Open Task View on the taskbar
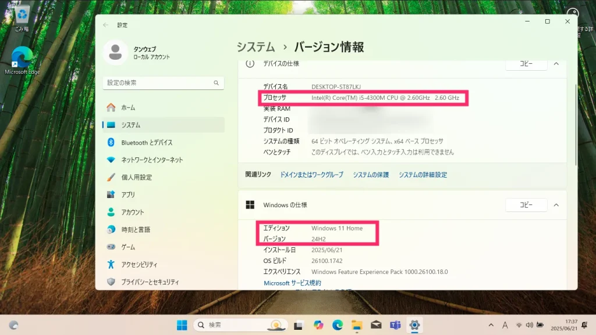596x335 pixels. [x=299, y=325]
